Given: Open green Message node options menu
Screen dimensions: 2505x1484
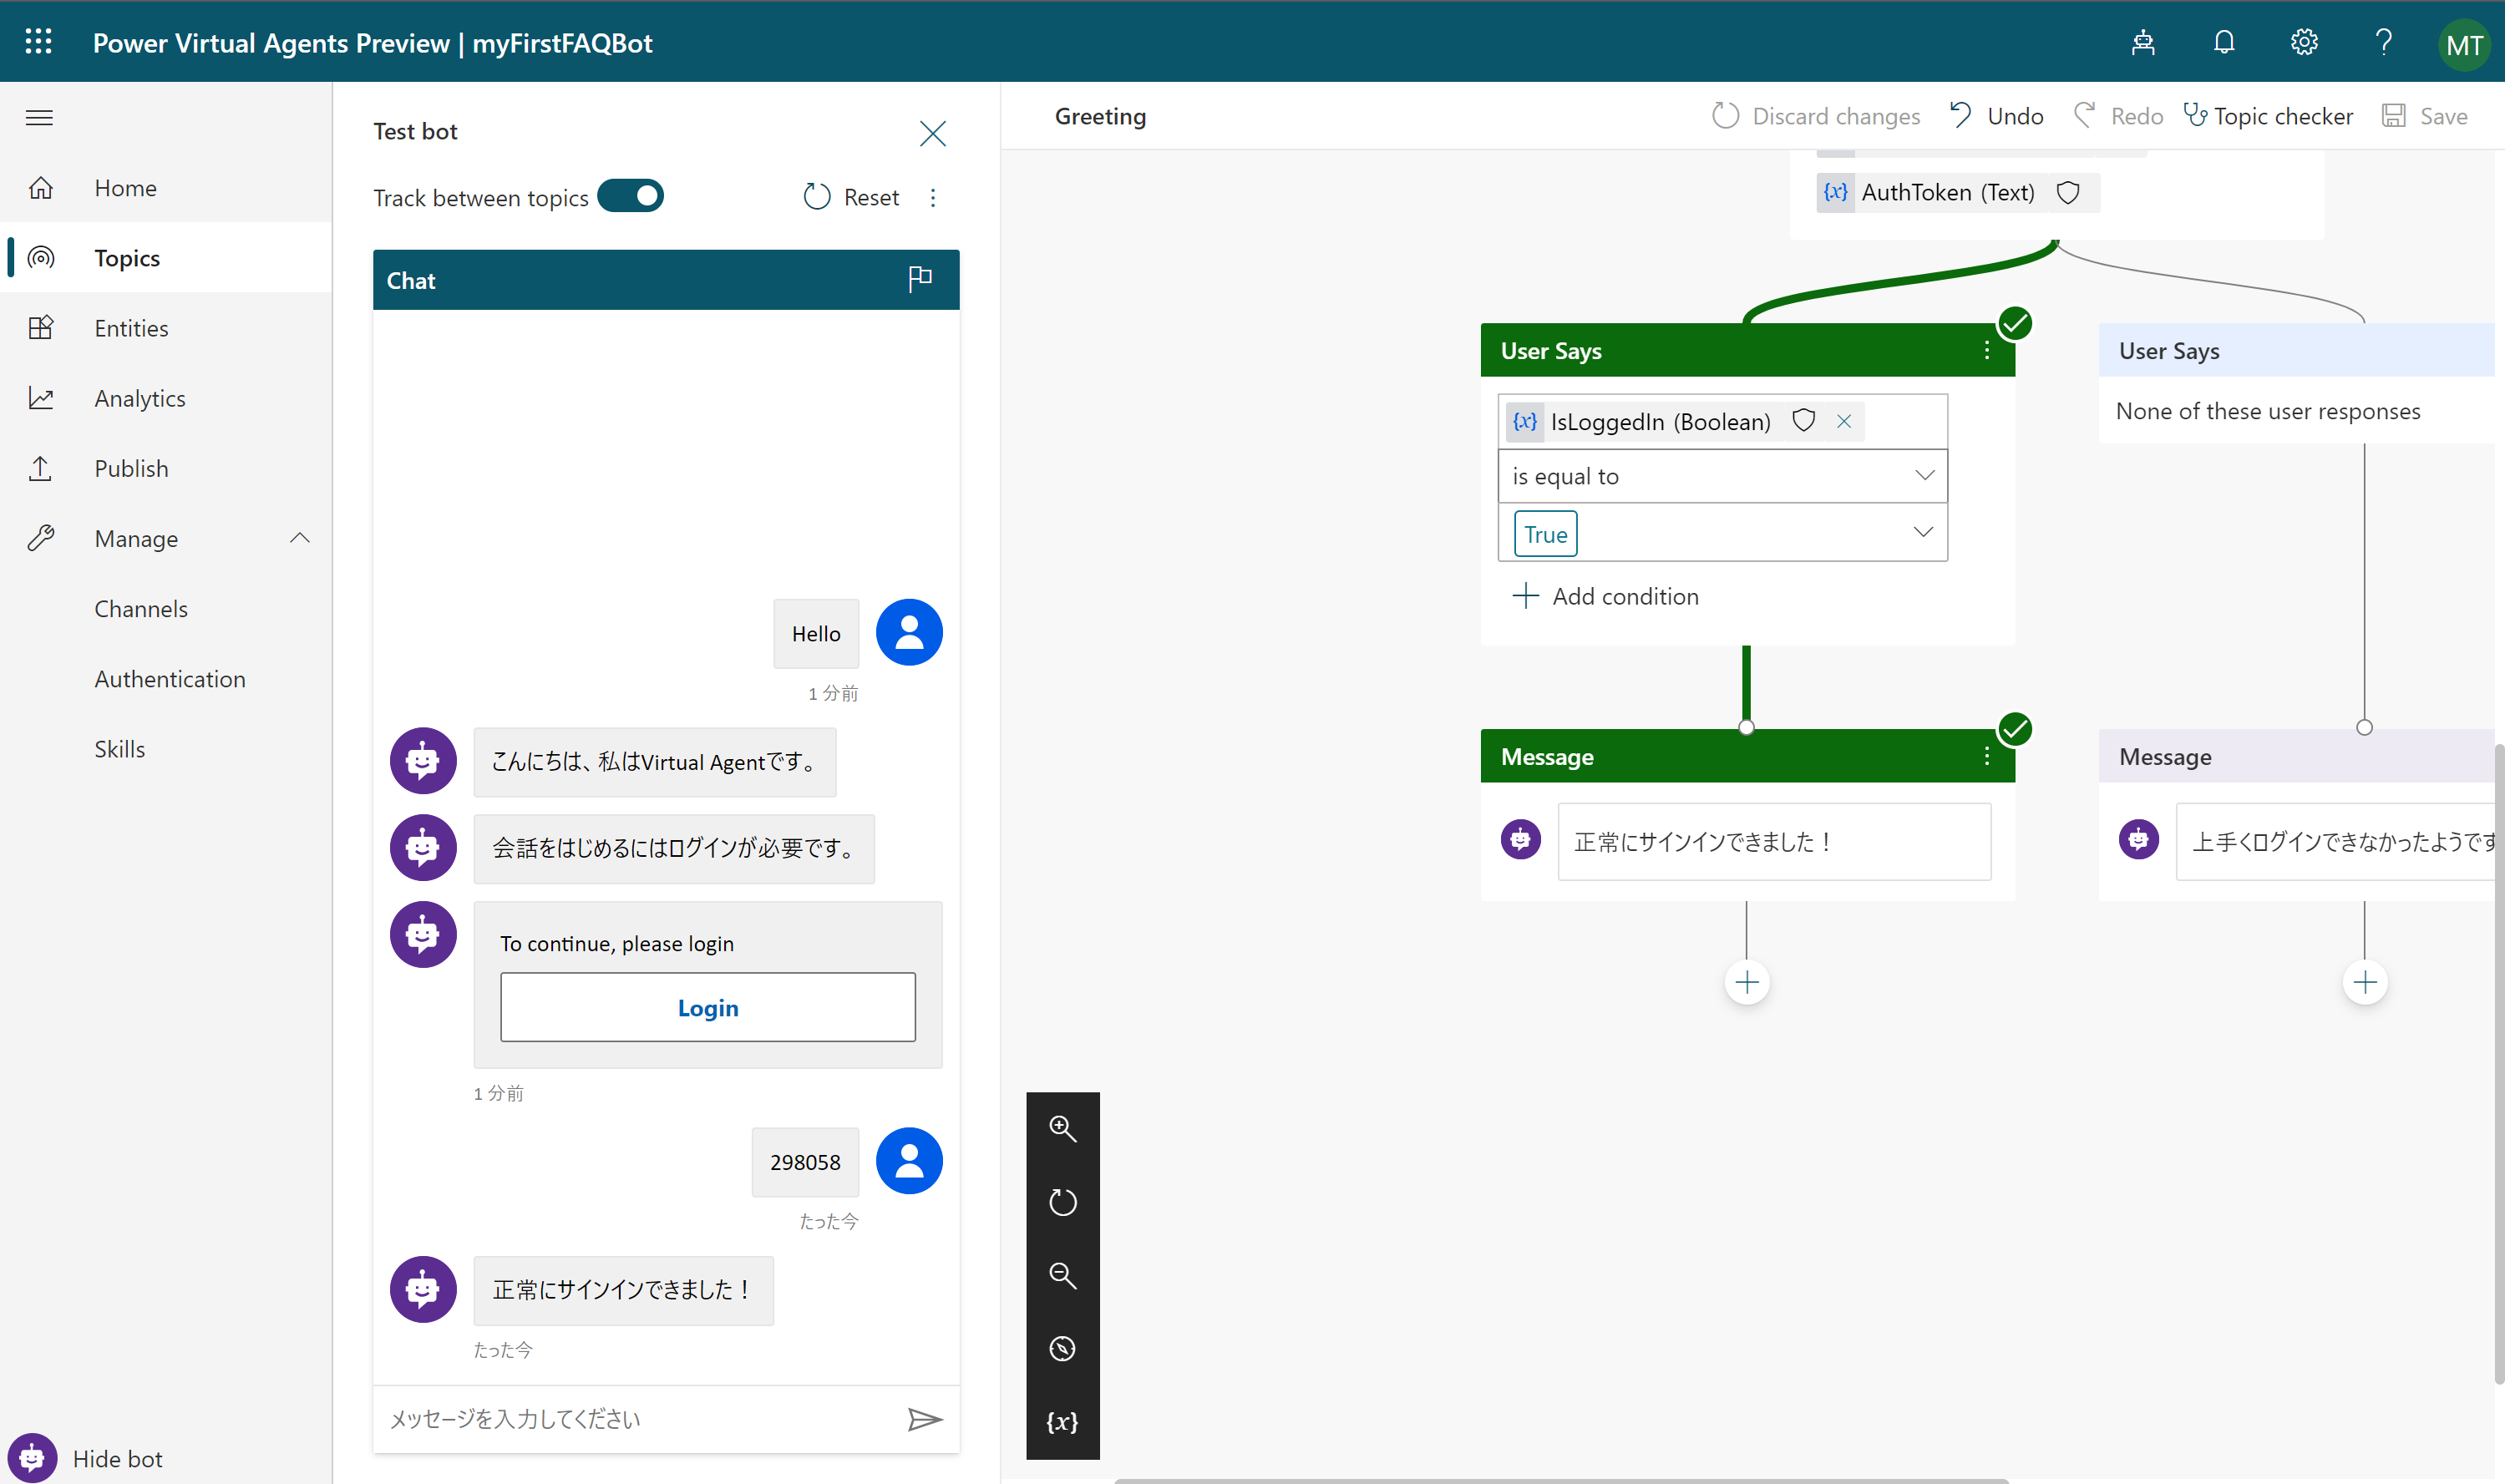Looking at the screenshot, I should [x=1987, y=756].
